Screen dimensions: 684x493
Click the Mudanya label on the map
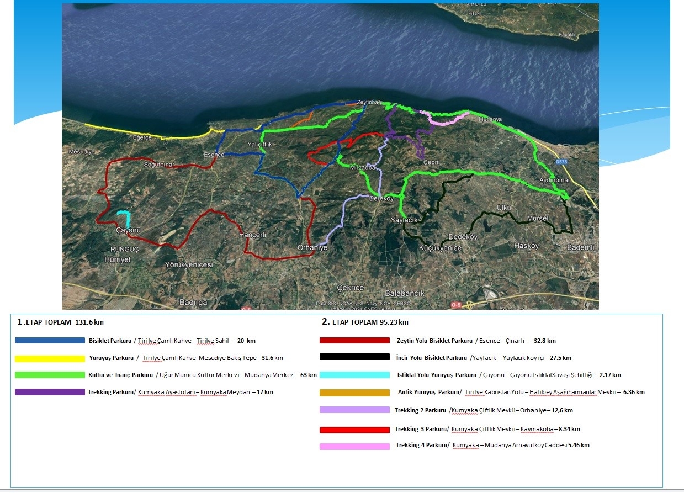(x=490, y=119)
